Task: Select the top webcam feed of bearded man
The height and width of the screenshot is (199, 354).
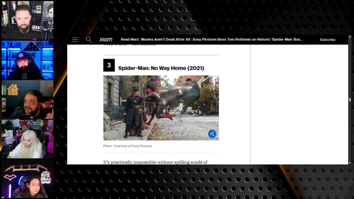Action: click(28, 20)
